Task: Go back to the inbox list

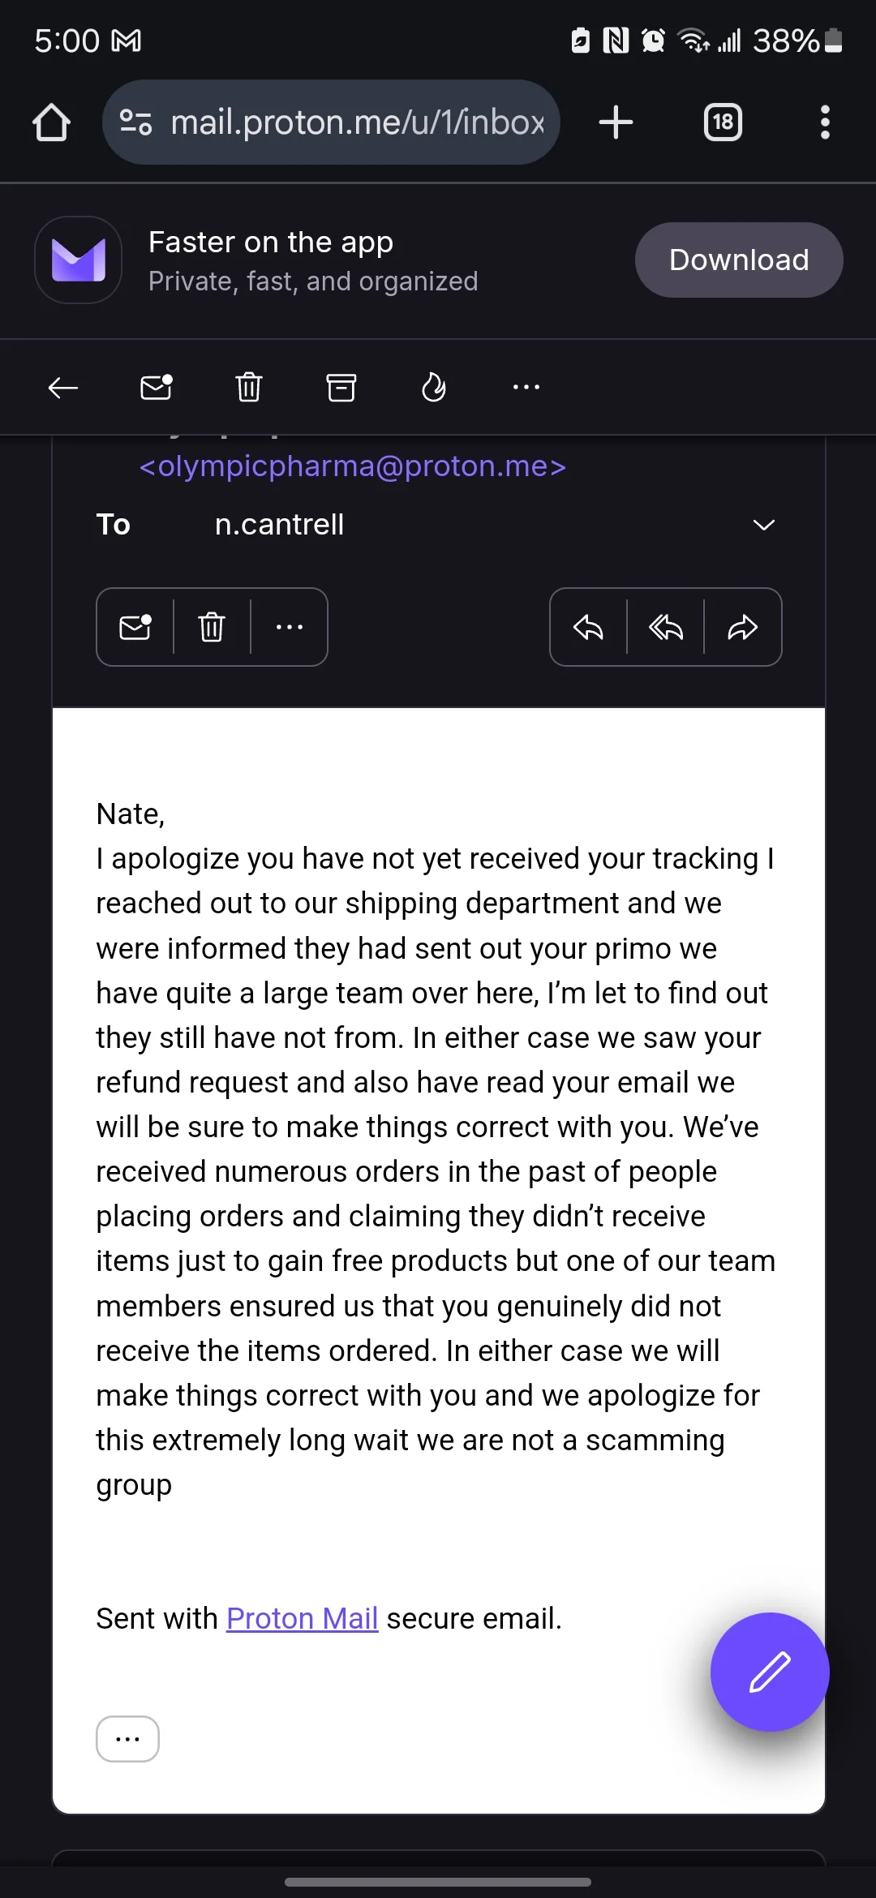Action: (62, 388)
